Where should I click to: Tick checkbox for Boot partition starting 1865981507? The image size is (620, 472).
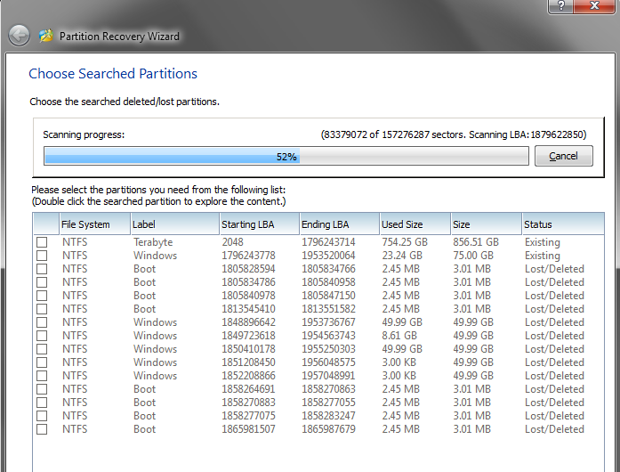[42, 429]
